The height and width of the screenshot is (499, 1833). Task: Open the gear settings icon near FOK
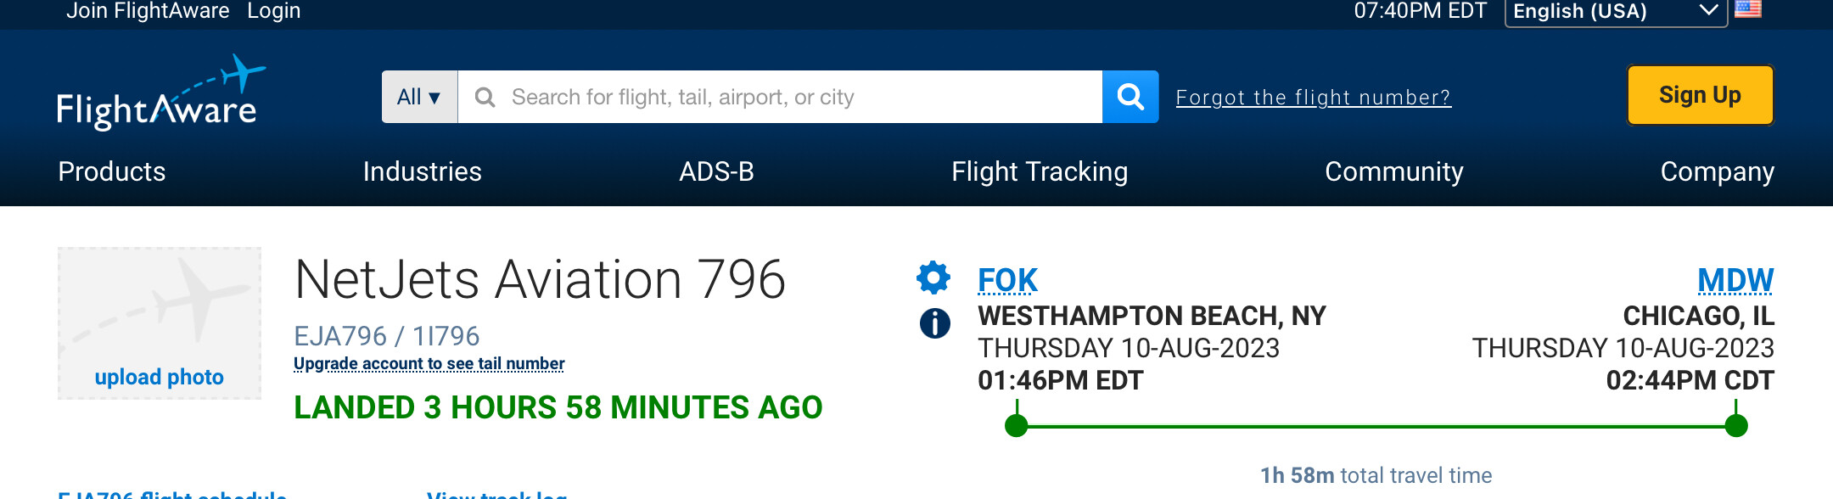tap(933, 278)
